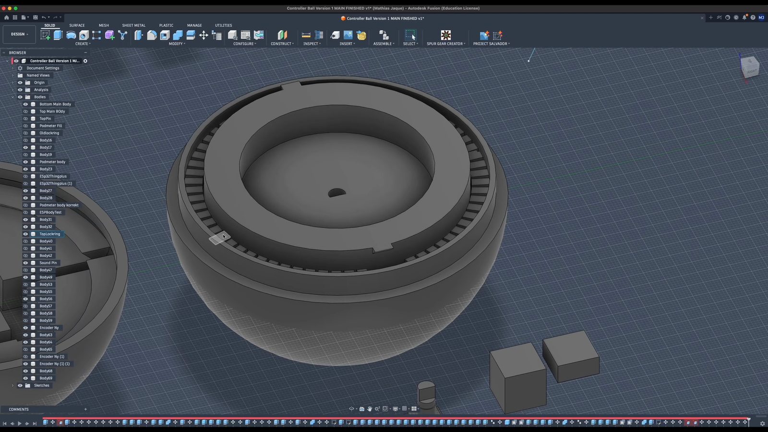Open the ASSEMBLE menu
This screenshot has height=432, width=768.
384,44
